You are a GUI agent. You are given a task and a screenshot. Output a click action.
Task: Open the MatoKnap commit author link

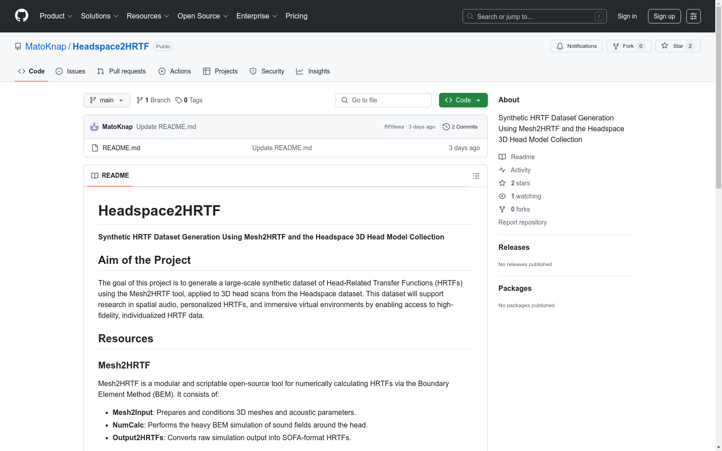117,127
